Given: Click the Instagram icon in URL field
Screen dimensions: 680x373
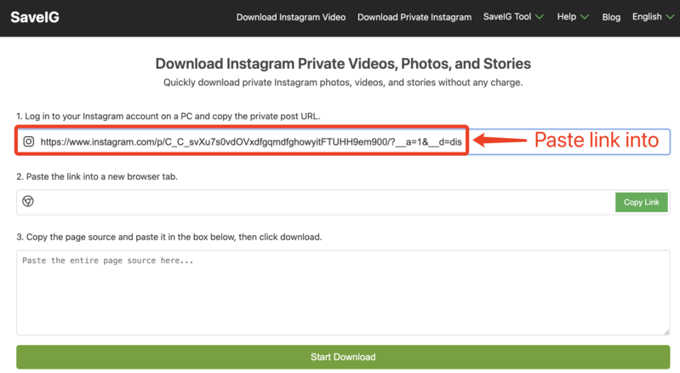Looking at the screenshot, I should pyautogui.click(x=29, y=141).
